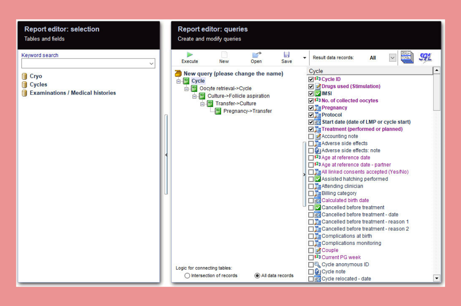
Task: Uncheck the IMSI field checkbox
Action: 311,94
